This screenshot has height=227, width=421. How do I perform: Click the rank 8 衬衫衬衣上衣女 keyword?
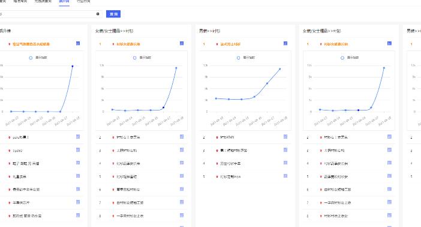pyautogui.click(x=336, y=216)
